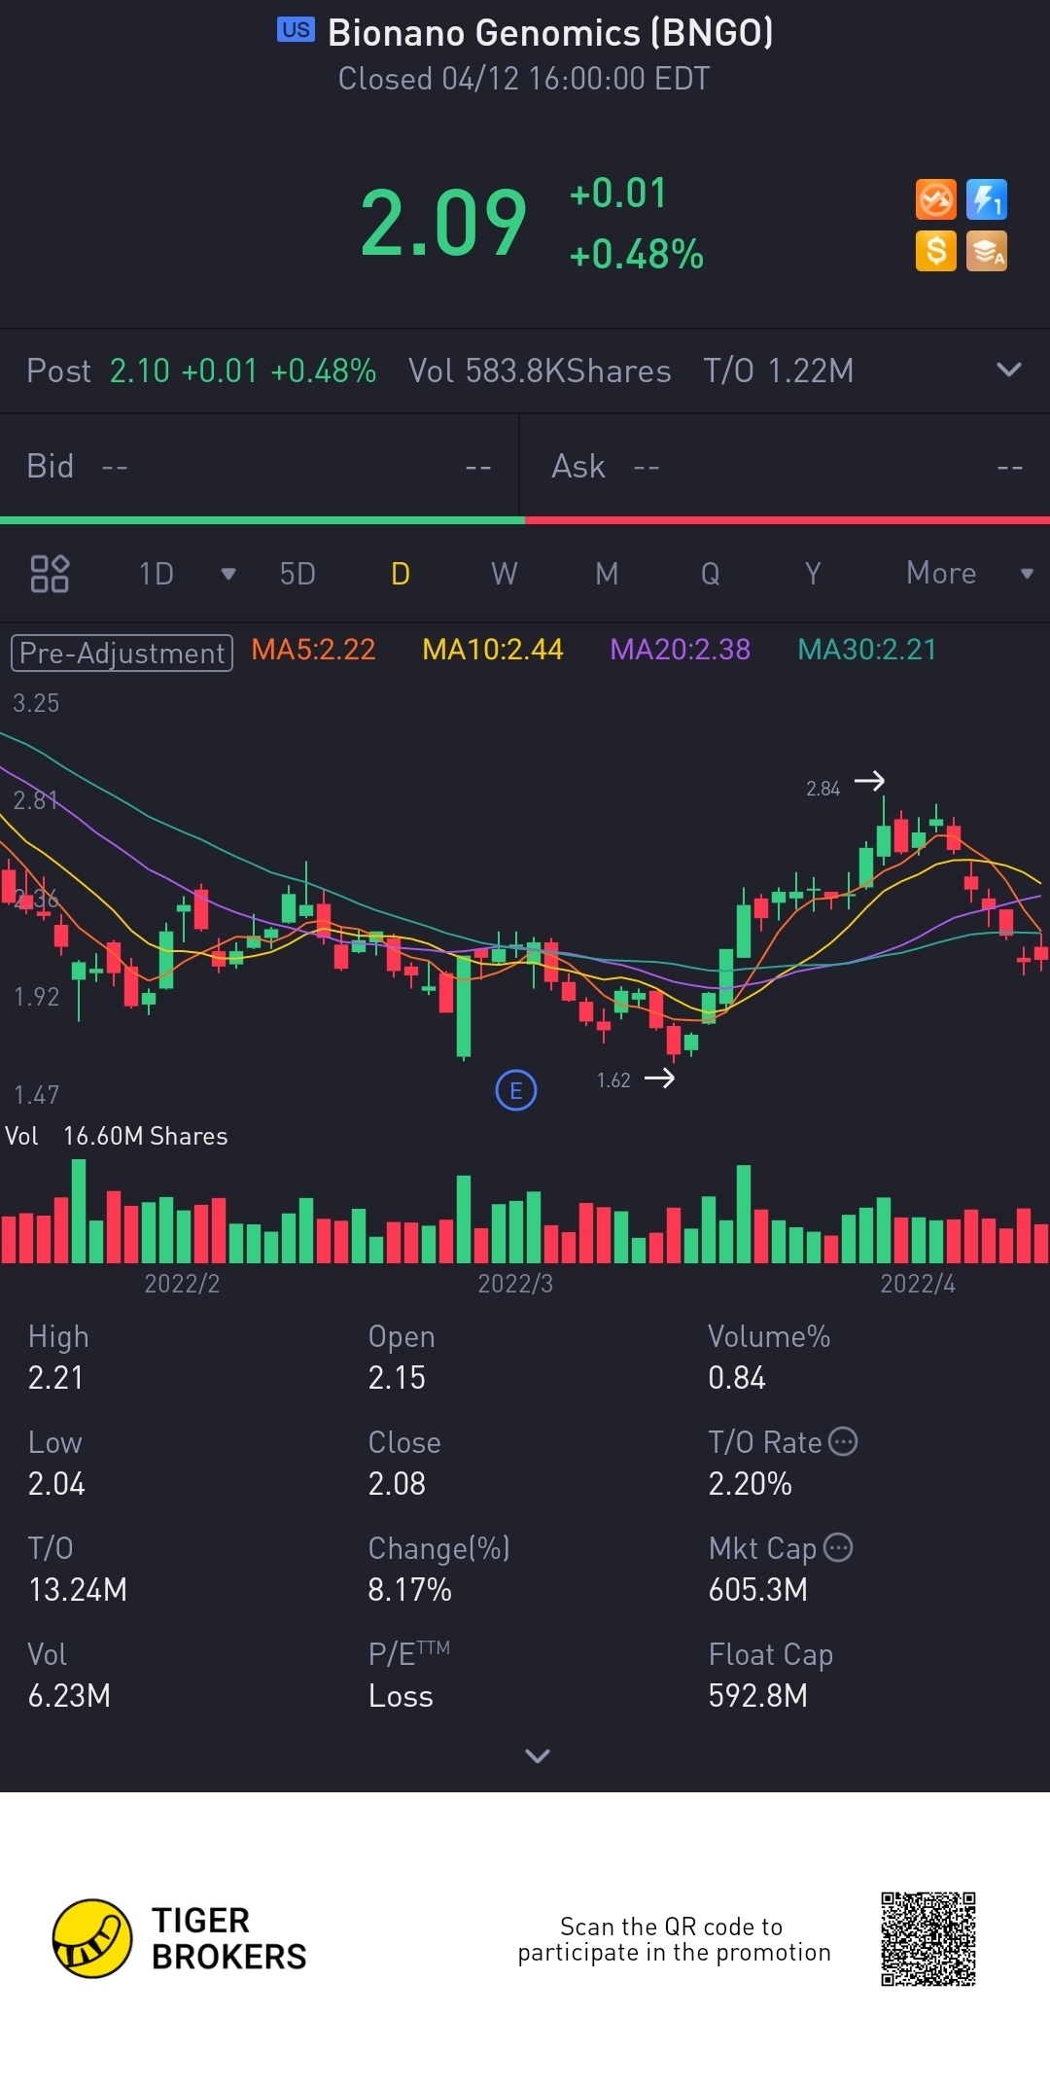The image size is (1050, 2086).
Task: Tap the orange chart badge icon
Action: click(x=936, y=200)
